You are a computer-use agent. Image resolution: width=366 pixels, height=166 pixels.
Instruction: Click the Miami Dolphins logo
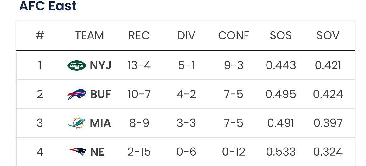[76, 123]
